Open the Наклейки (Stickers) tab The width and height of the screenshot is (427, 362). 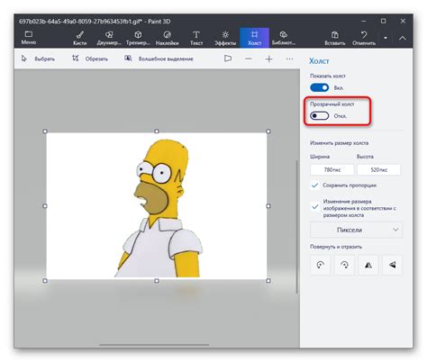pyautogui.click(x=168, y=38)
